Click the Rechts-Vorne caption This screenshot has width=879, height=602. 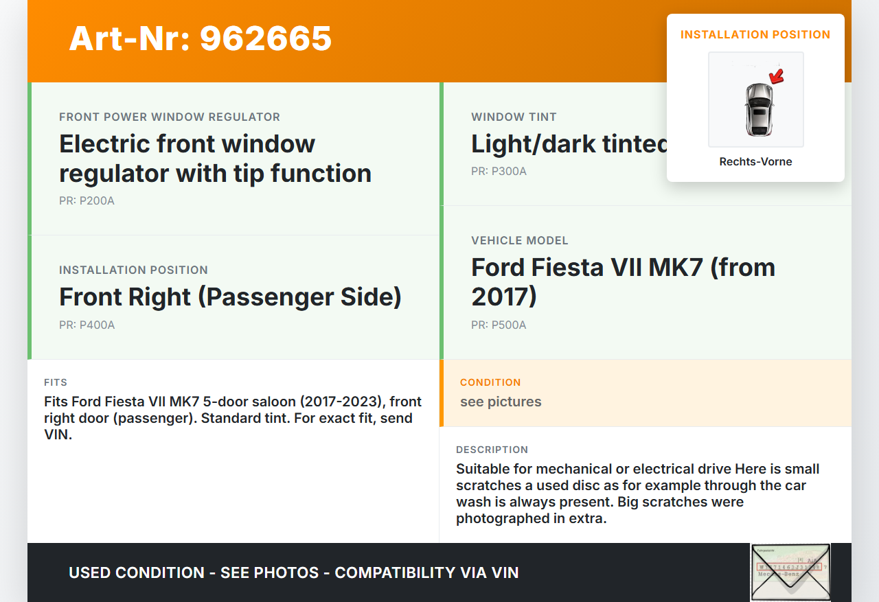click(x=755, y=162)
